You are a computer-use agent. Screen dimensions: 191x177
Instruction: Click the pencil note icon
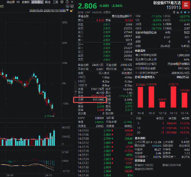coord(182,12)
